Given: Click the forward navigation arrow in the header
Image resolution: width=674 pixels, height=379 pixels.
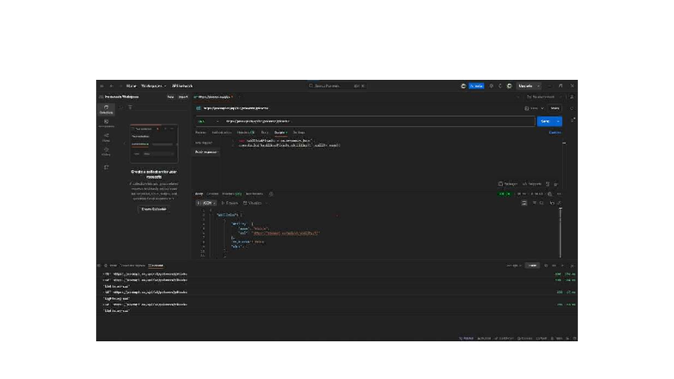Looking at the screenshot, I should 120,86.
